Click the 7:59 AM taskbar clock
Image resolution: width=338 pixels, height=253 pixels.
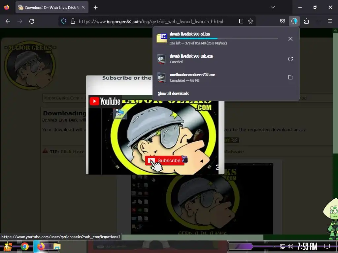tap(307, 246)
